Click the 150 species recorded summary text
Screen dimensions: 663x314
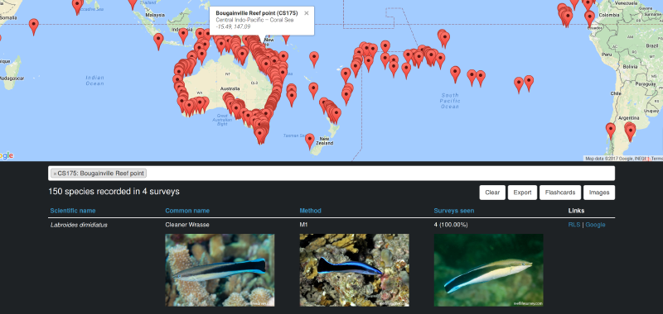tap(114, 192)
